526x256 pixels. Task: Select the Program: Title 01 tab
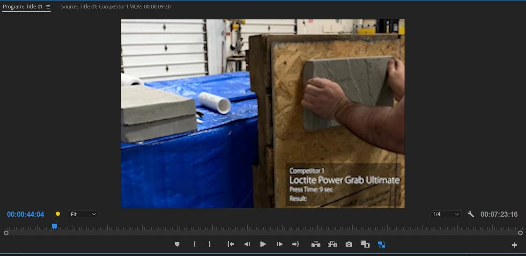[x=22, y=7]
